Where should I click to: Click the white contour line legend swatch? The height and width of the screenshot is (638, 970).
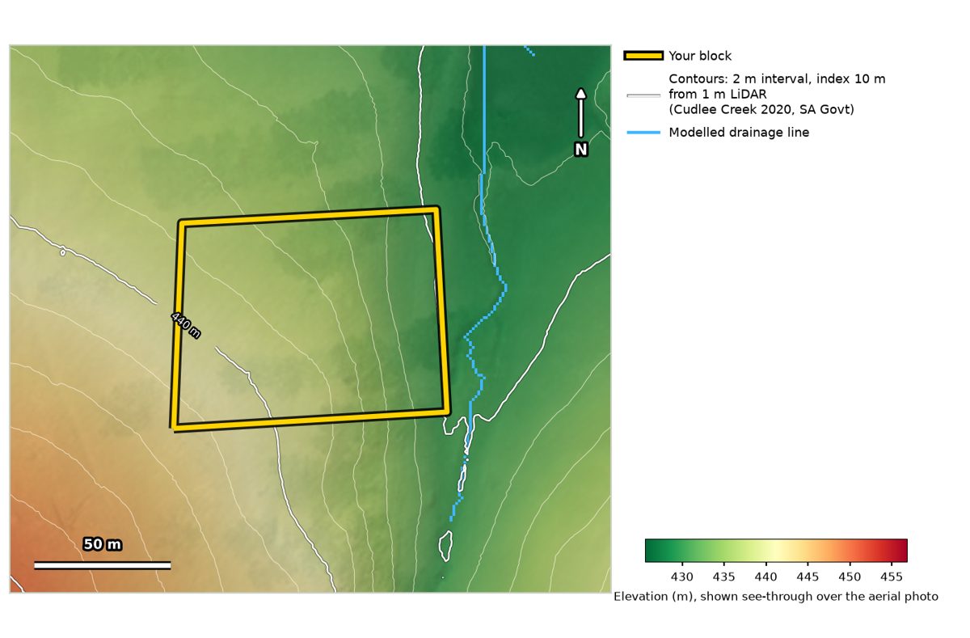tap(643, 95)
